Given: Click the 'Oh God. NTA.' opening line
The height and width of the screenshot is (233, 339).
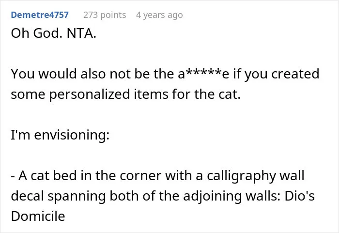Looking at the screenshot, I should [x=53, y=33].
